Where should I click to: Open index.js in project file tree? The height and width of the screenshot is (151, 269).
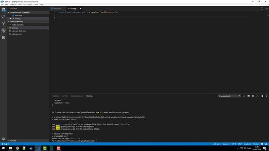tap(28, 28)
